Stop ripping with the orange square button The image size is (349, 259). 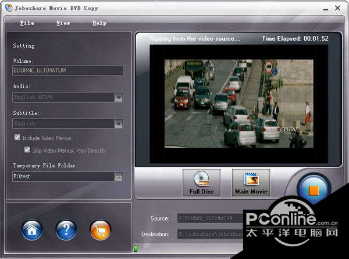point(314,190)
